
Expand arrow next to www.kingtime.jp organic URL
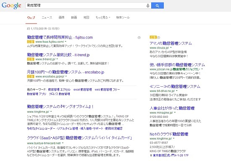[51, 112]
